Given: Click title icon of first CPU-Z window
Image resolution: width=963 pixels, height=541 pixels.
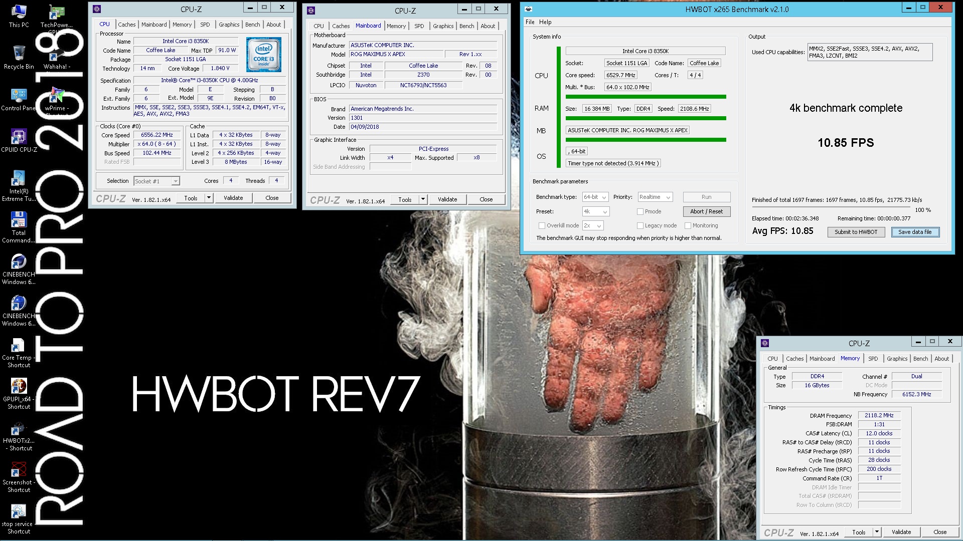Looking at the screenshot, I should 97,9.
